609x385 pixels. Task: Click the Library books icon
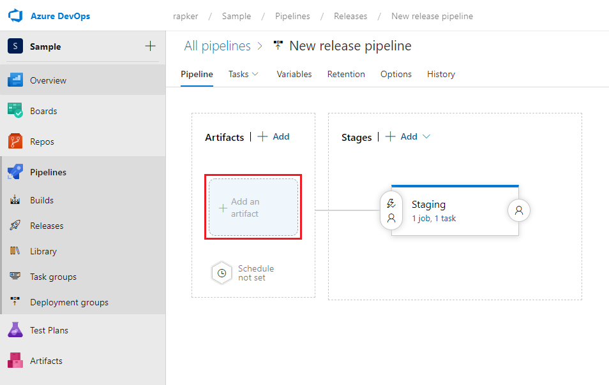pyautogui.click(x=15, y=251)
